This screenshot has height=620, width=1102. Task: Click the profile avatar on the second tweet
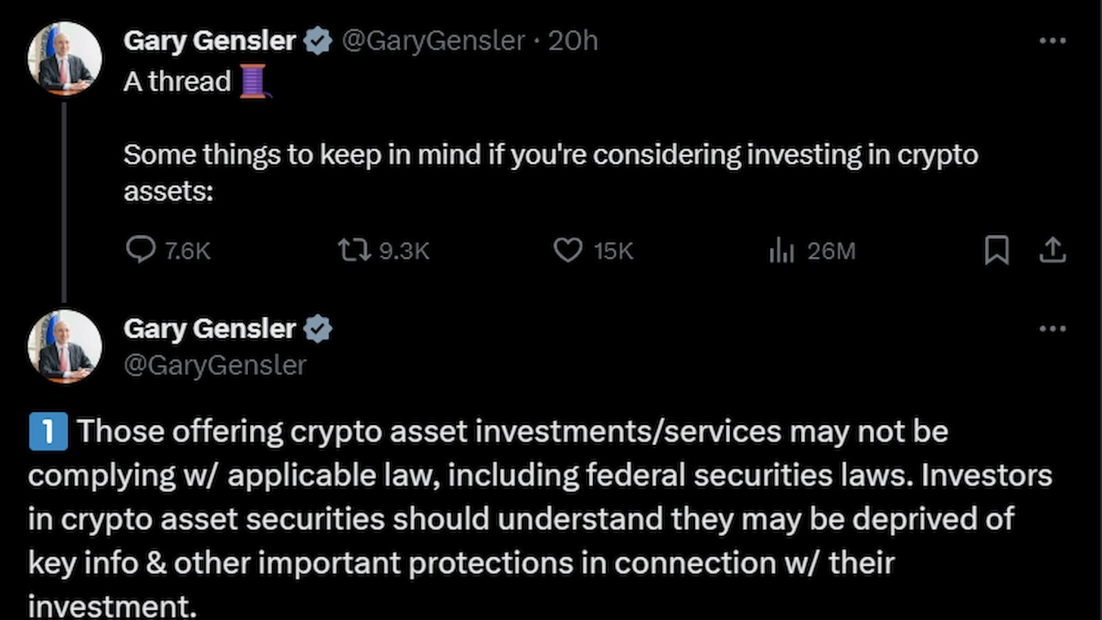point(65,347)
